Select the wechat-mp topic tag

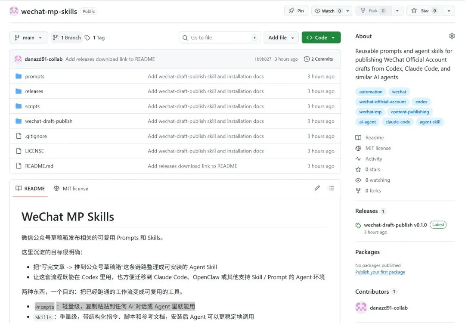pyautogui.click(x=370, y=112)
